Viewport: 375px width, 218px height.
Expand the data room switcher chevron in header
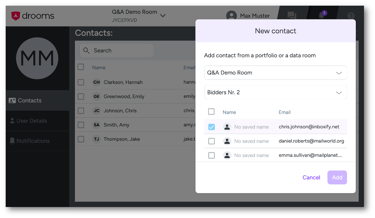pyautogui.click(x=163, y=16)
